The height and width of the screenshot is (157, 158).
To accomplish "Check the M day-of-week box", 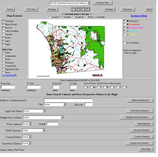I will tap(92, 87).
